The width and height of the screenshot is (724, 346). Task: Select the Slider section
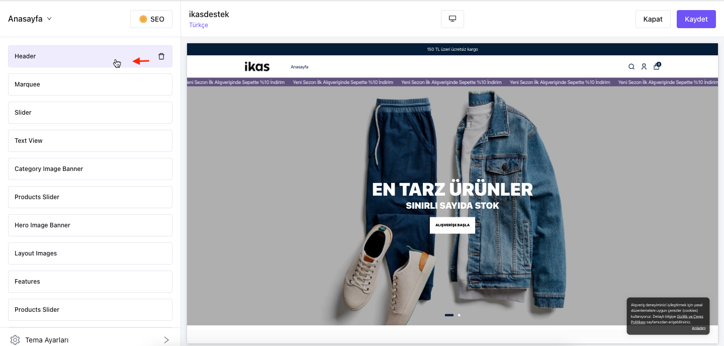[90, 113]
